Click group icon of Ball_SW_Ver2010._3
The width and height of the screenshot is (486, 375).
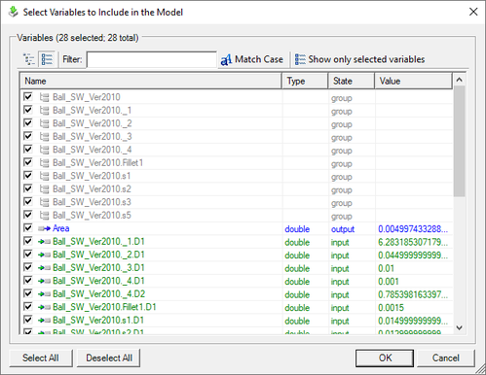(x=44, y=137)
